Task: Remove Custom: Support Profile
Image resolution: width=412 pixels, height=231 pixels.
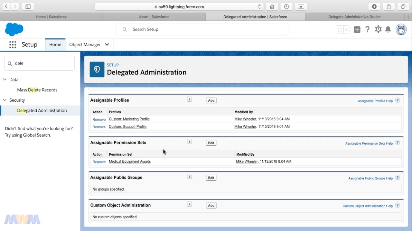Action: click(99, 127)
